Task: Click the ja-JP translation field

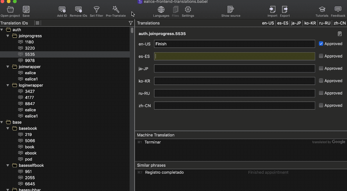Action: (234, 69)
